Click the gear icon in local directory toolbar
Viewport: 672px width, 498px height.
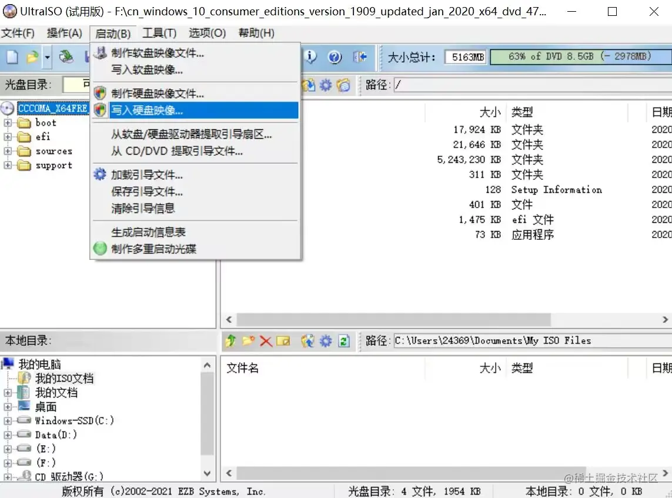point(326,341)
